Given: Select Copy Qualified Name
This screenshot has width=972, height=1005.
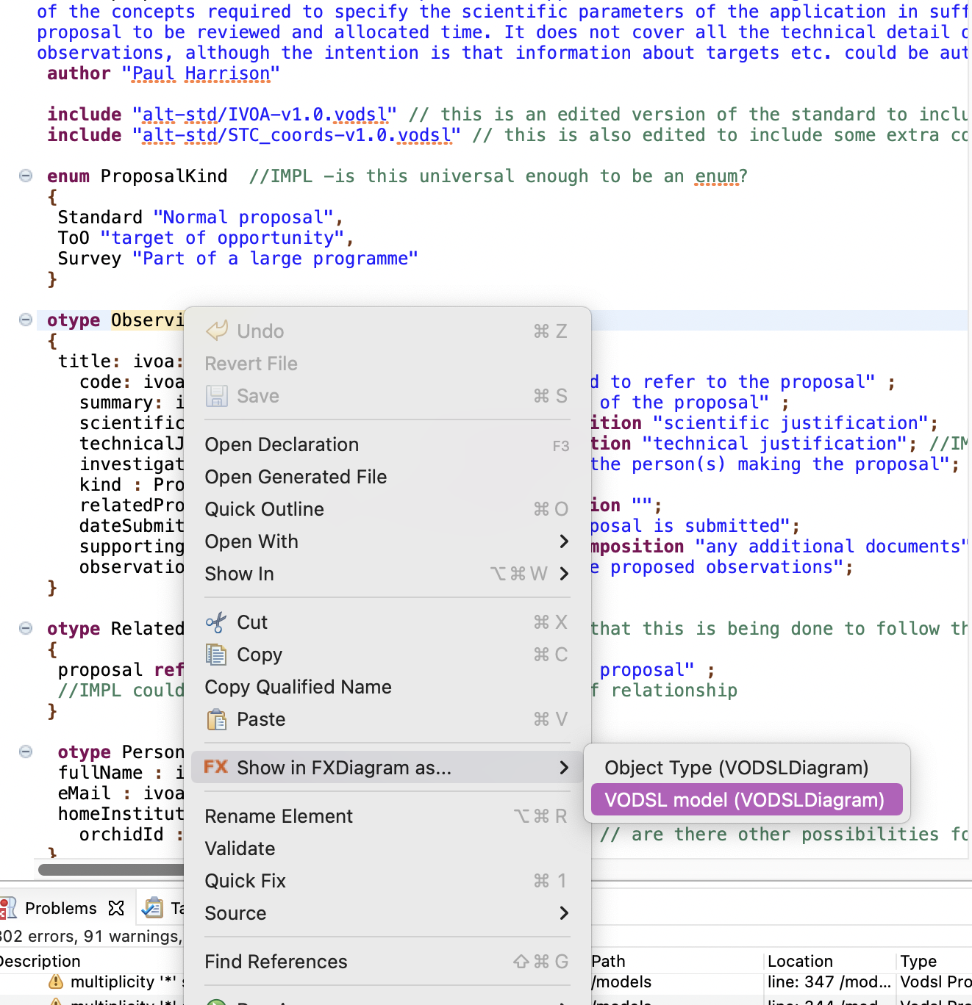Looking at the screenshot, I should tap(387, 687).
